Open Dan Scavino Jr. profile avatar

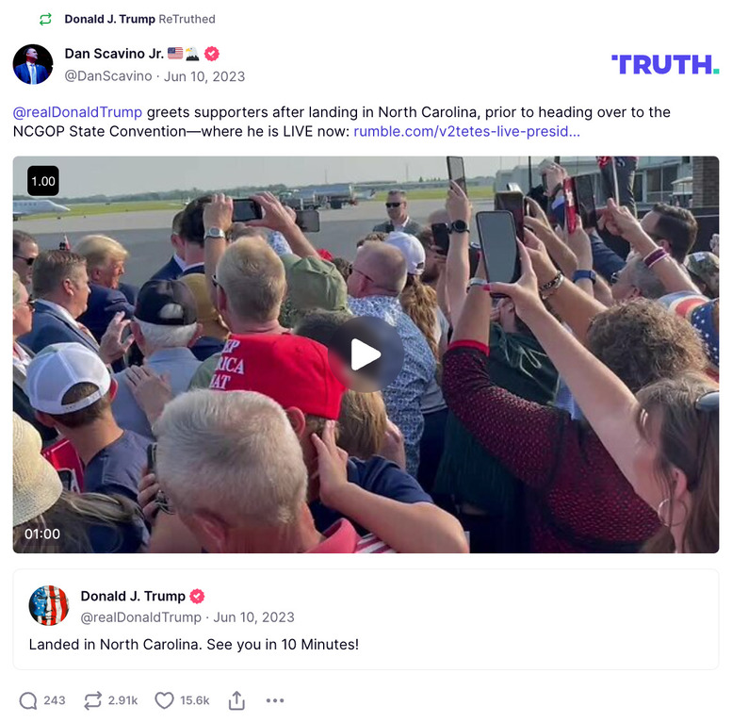pyautogui.click(x=33, y=64)
